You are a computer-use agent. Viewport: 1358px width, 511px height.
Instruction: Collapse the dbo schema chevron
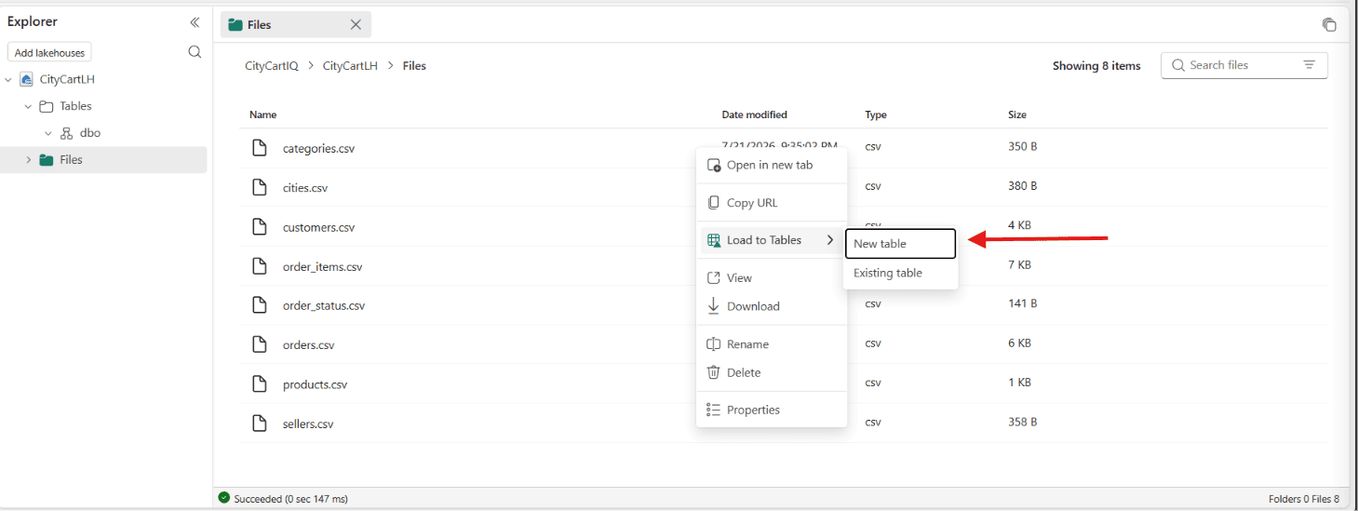[48, 133]
